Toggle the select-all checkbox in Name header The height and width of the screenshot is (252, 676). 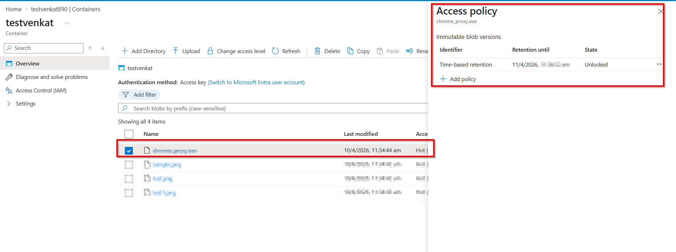point(129,134)
